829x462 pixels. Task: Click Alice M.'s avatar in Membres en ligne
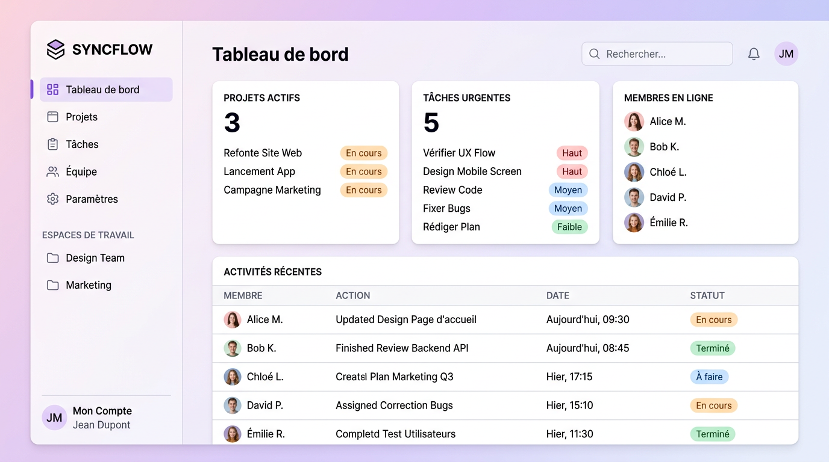click(634, 122)
